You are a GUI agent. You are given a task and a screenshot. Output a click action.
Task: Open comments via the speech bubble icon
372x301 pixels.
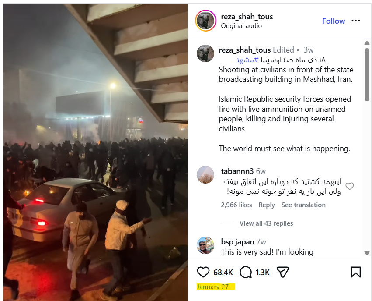(246, 272)
